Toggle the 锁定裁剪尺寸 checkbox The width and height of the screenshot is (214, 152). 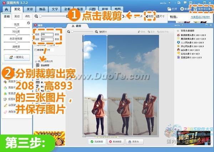pyautogui.click(x=36, y=50)
